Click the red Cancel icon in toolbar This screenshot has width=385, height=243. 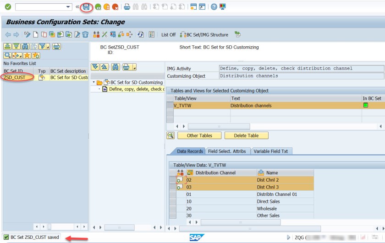tap(115, 7)
